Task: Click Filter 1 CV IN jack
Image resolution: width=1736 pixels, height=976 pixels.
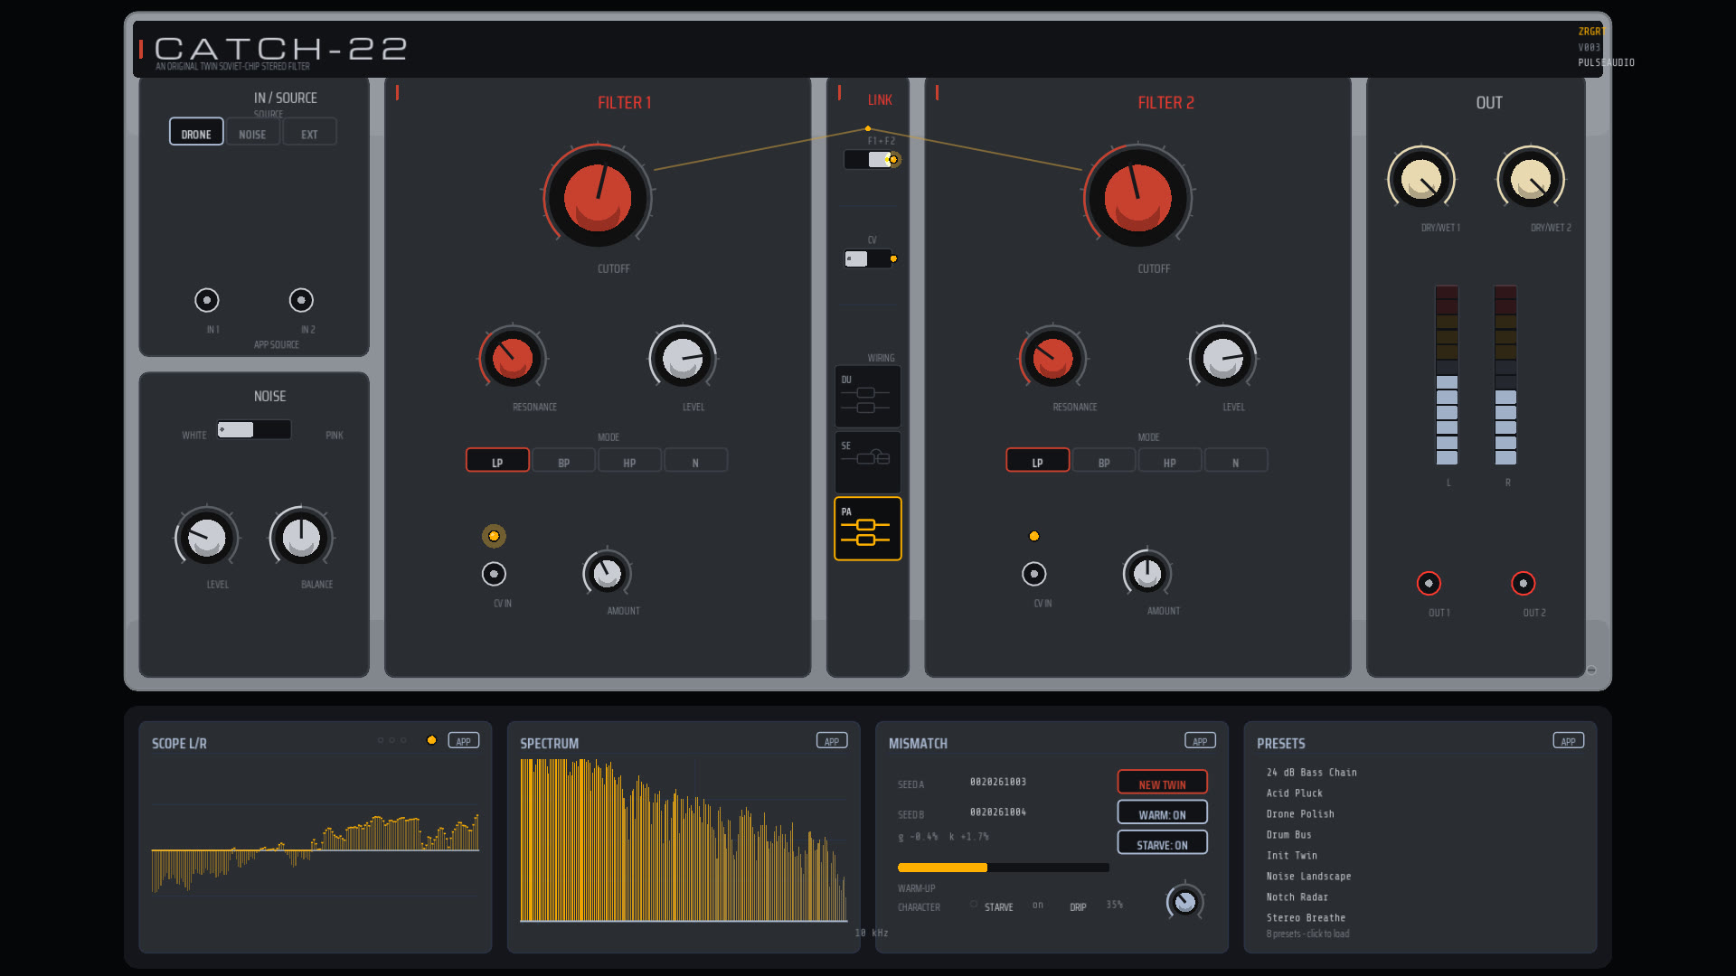Action: pyautogui.click(x=494, y=574)
